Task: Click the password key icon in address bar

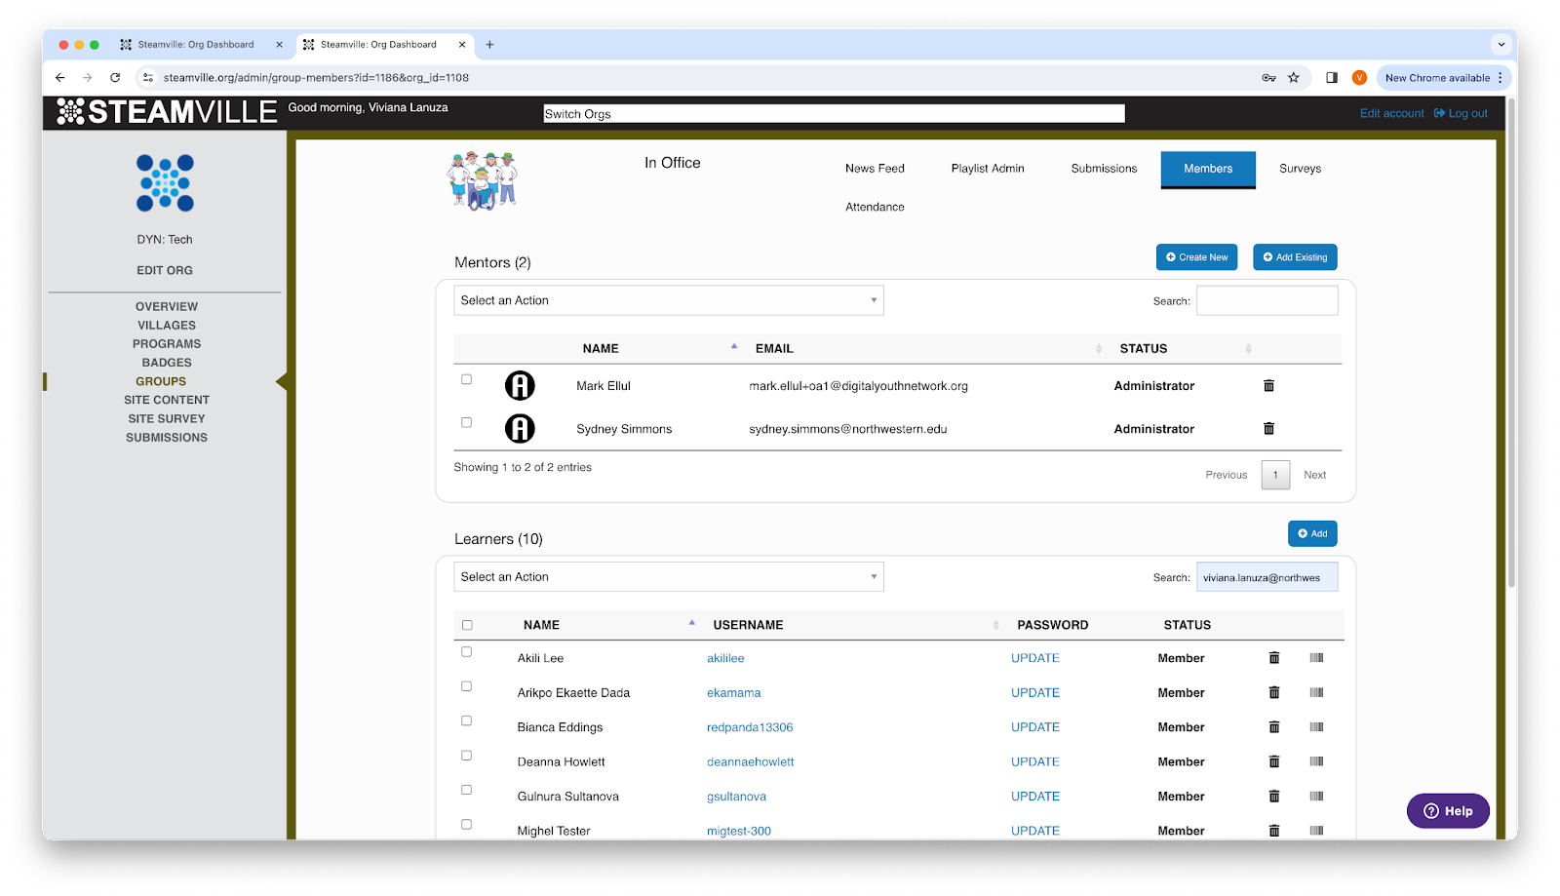Action: pos(1268,77)
